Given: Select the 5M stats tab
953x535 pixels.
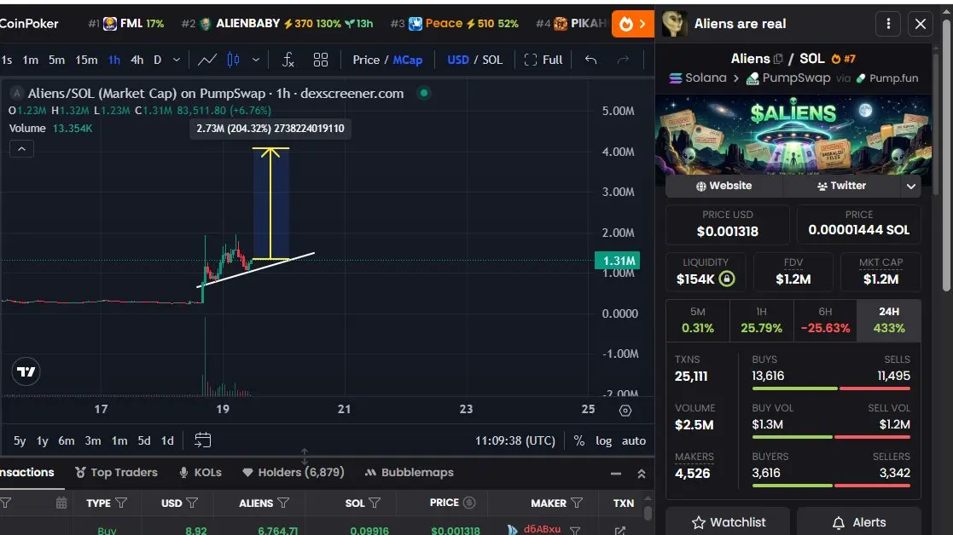Looking at the screenshot, I should (x=697, y=320).
